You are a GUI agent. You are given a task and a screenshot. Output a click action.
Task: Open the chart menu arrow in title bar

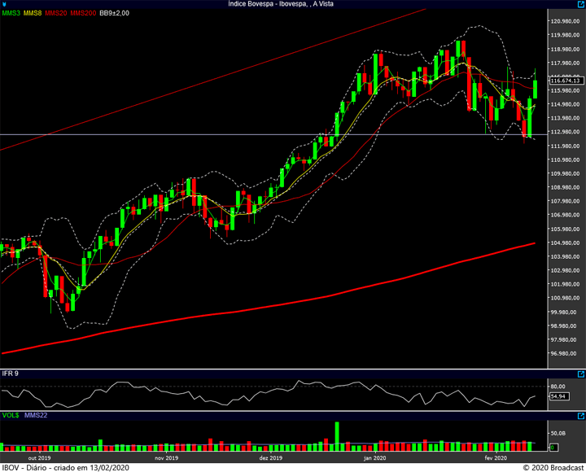5,4
